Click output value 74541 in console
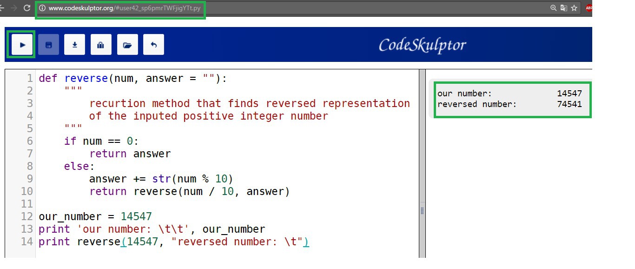The width and height of the screenshot is (635, 269). tap(569, 104)
